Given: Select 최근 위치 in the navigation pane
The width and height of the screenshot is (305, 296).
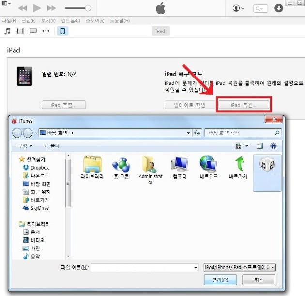Looking at the screenshot, I should pos(37,192).
